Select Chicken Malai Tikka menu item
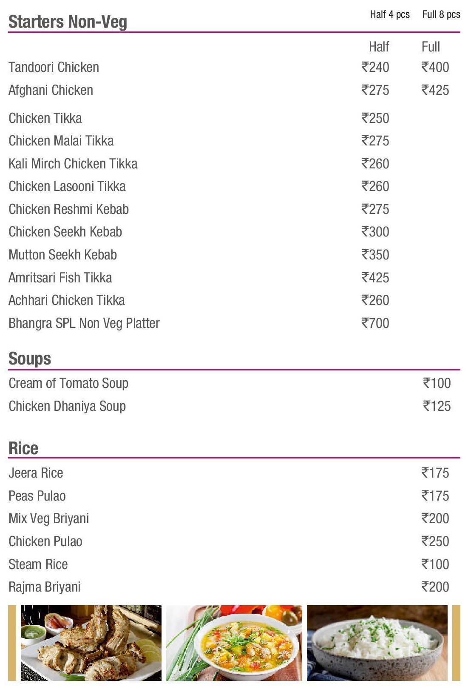 61,141
